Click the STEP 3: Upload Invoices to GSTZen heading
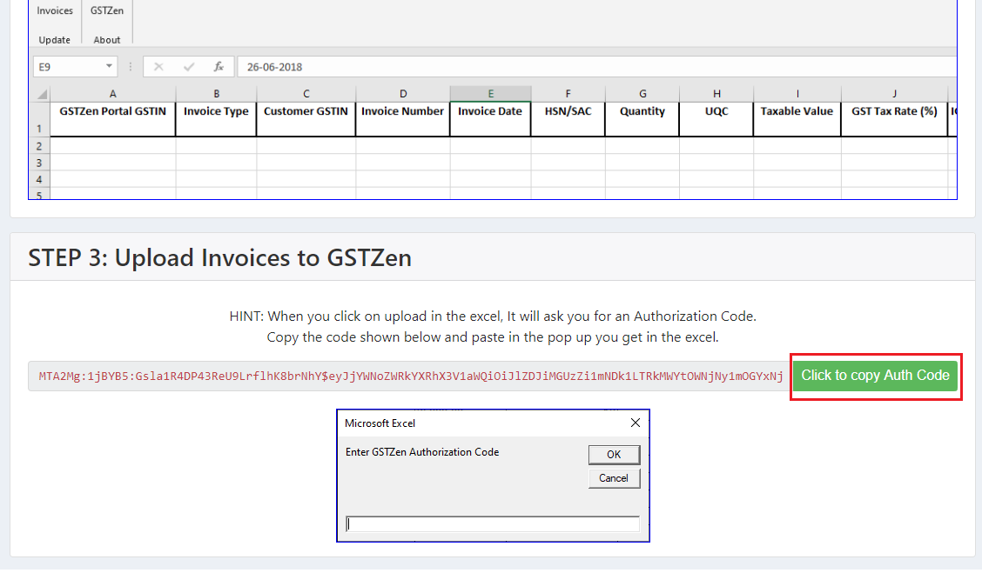Viewport: 982px width, 573px height. [x=220, y=257]
